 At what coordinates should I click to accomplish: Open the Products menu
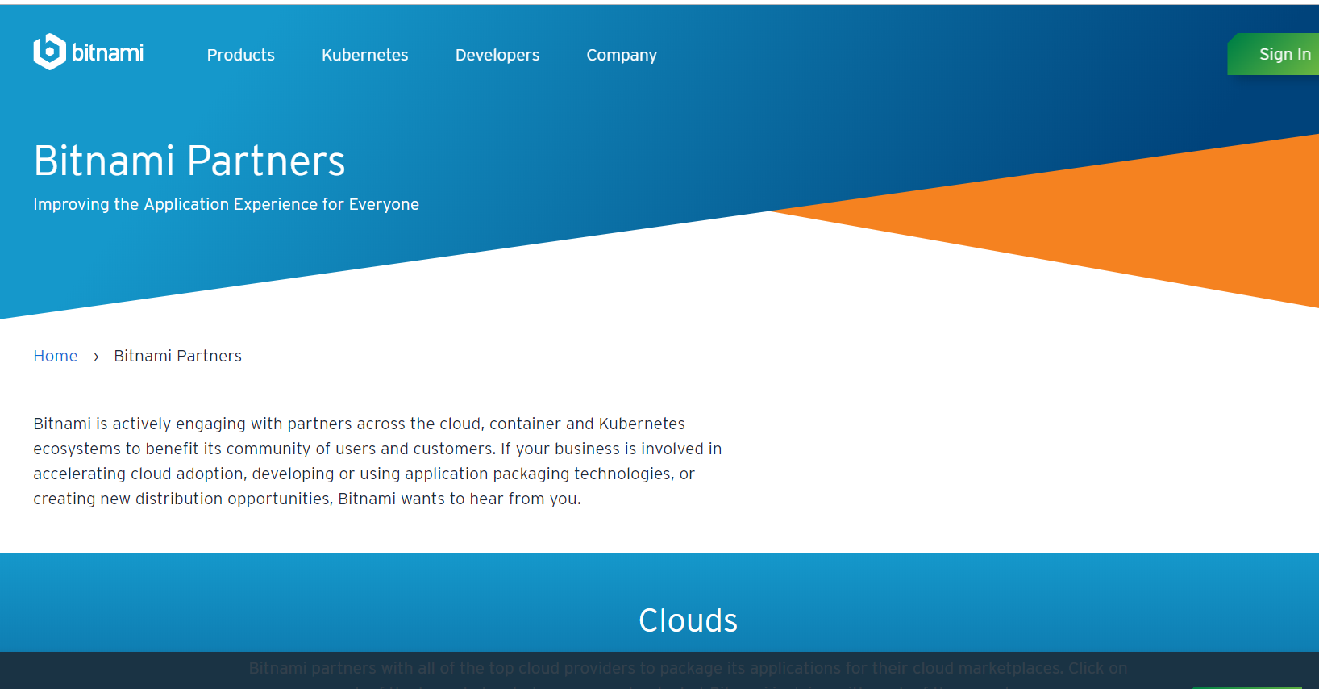click(240, 55)
